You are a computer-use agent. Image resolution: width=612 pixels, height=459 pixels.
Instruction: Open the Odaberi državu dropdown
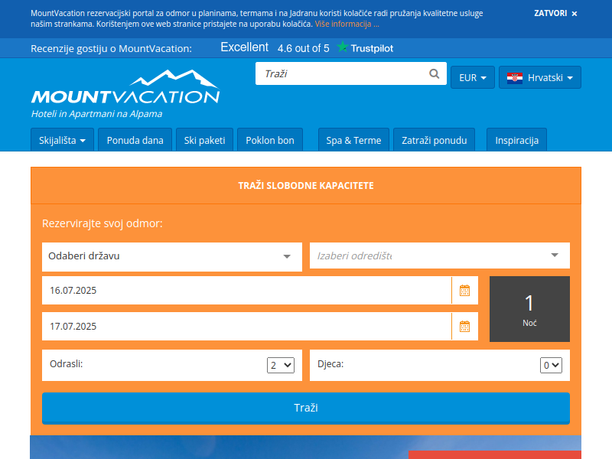[171, 256]
